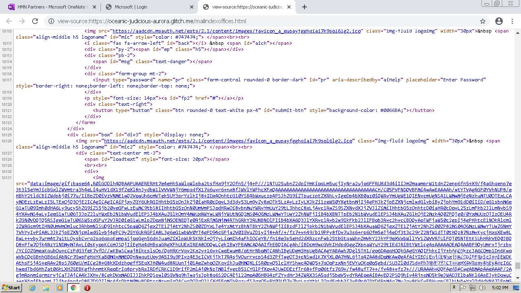Screen dimensions: 521x293
Task: Open Windows Media Player from taskbar
Action: point(60,287)
